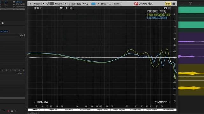Click the go-to-end transport button
204x114 pixels.
[4, 111]
